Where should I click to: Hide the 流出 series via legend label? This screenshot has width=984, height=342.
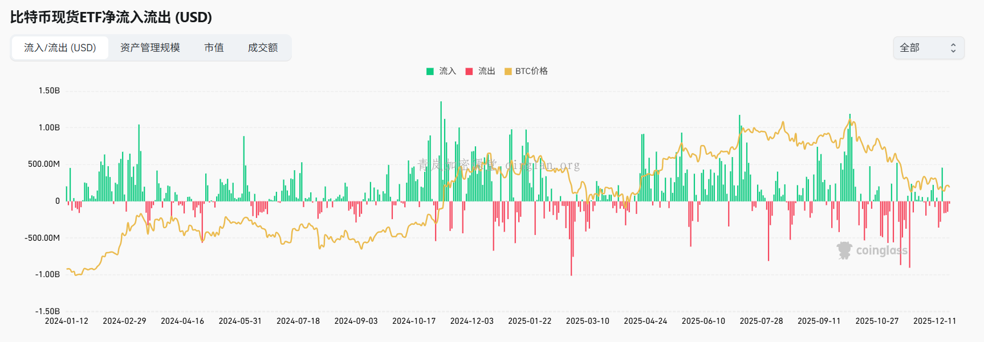[486, 71]
